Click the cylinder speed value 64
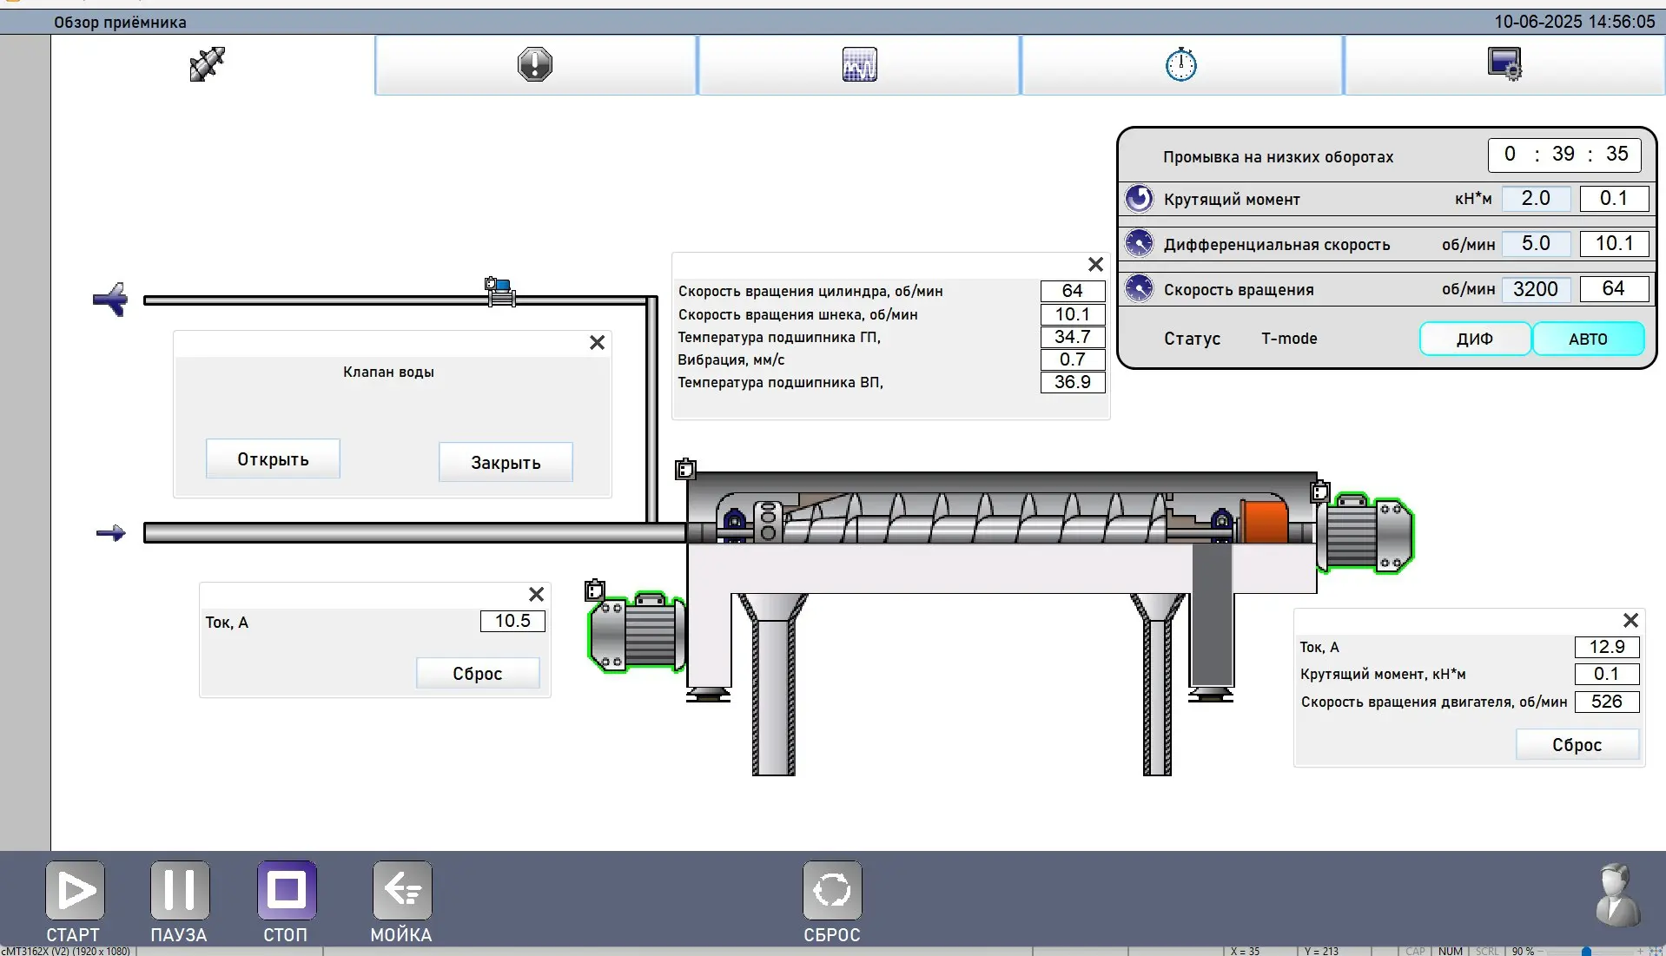The width and height of the screenshot is (1666, 956). pyautogui.click(x=1073, y=291)
